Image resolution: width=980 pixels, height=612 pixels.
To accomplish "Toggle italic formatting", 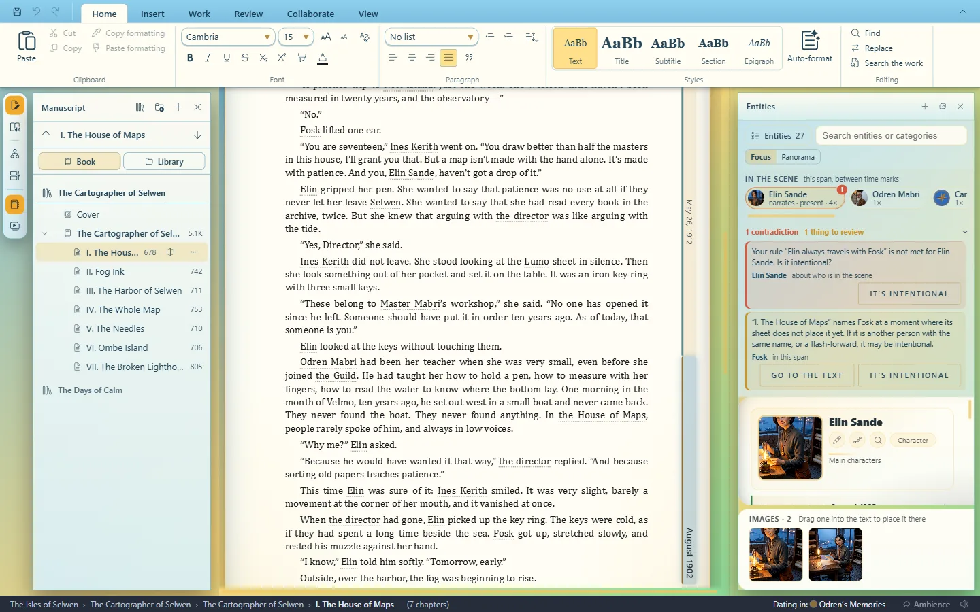I will pyautogui.click(x=208, y=58).
